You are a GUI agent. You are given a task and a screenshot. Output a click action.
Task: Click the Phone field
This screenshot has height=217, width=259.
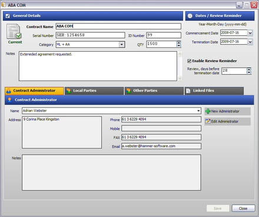click(x=161, y=119)
